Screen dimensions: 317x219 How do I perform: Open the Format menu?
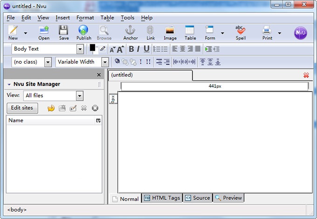point(85,18)
